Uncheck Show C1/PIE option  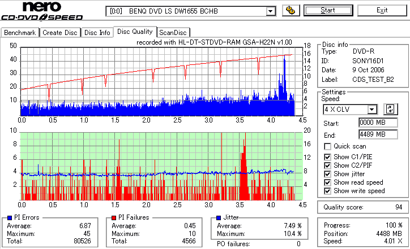pos(327,157)
